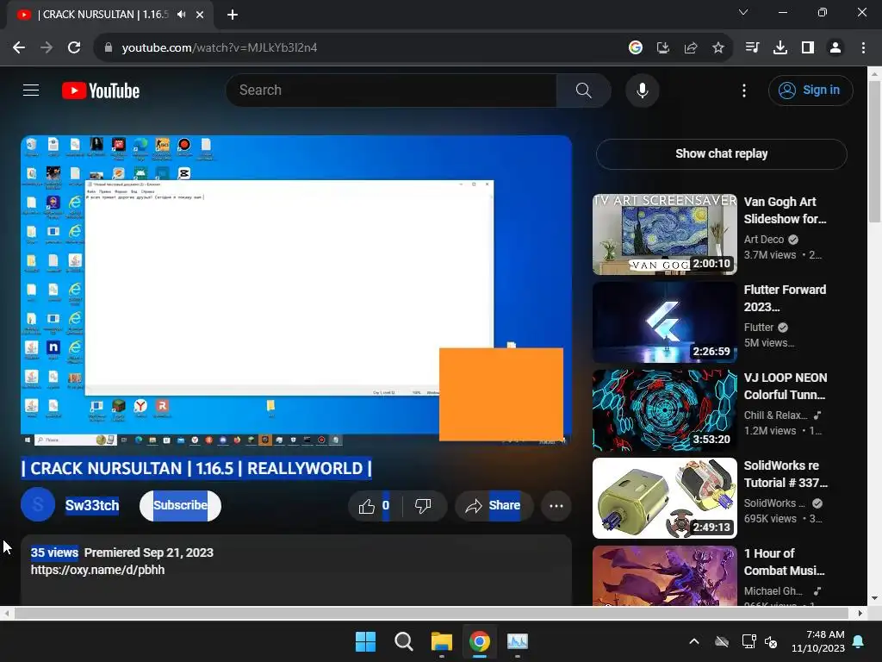882x662 pixels.
Task: Bookmark this tab with the star
Action: click(x=718, y=48)
